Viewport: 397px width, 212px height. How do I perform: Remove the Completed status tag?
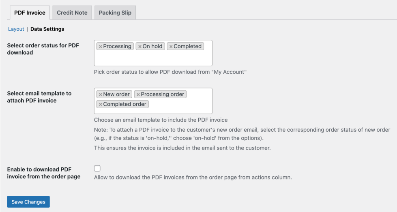(171, 47)
